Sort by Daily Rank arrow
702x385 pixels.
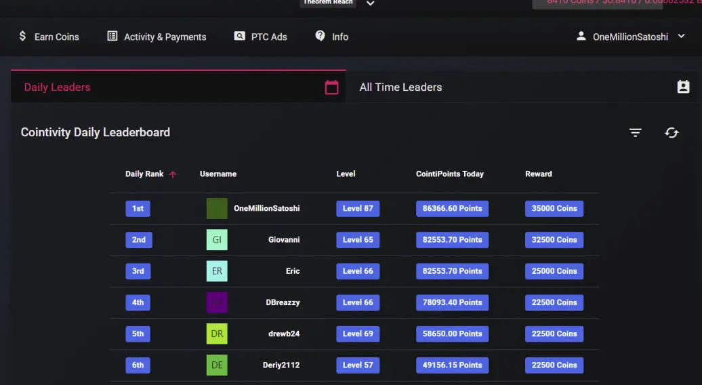pos(173,175)
